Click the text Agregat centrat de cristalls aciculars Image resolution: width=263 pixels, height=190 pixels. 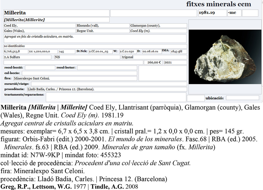(52, 123)
